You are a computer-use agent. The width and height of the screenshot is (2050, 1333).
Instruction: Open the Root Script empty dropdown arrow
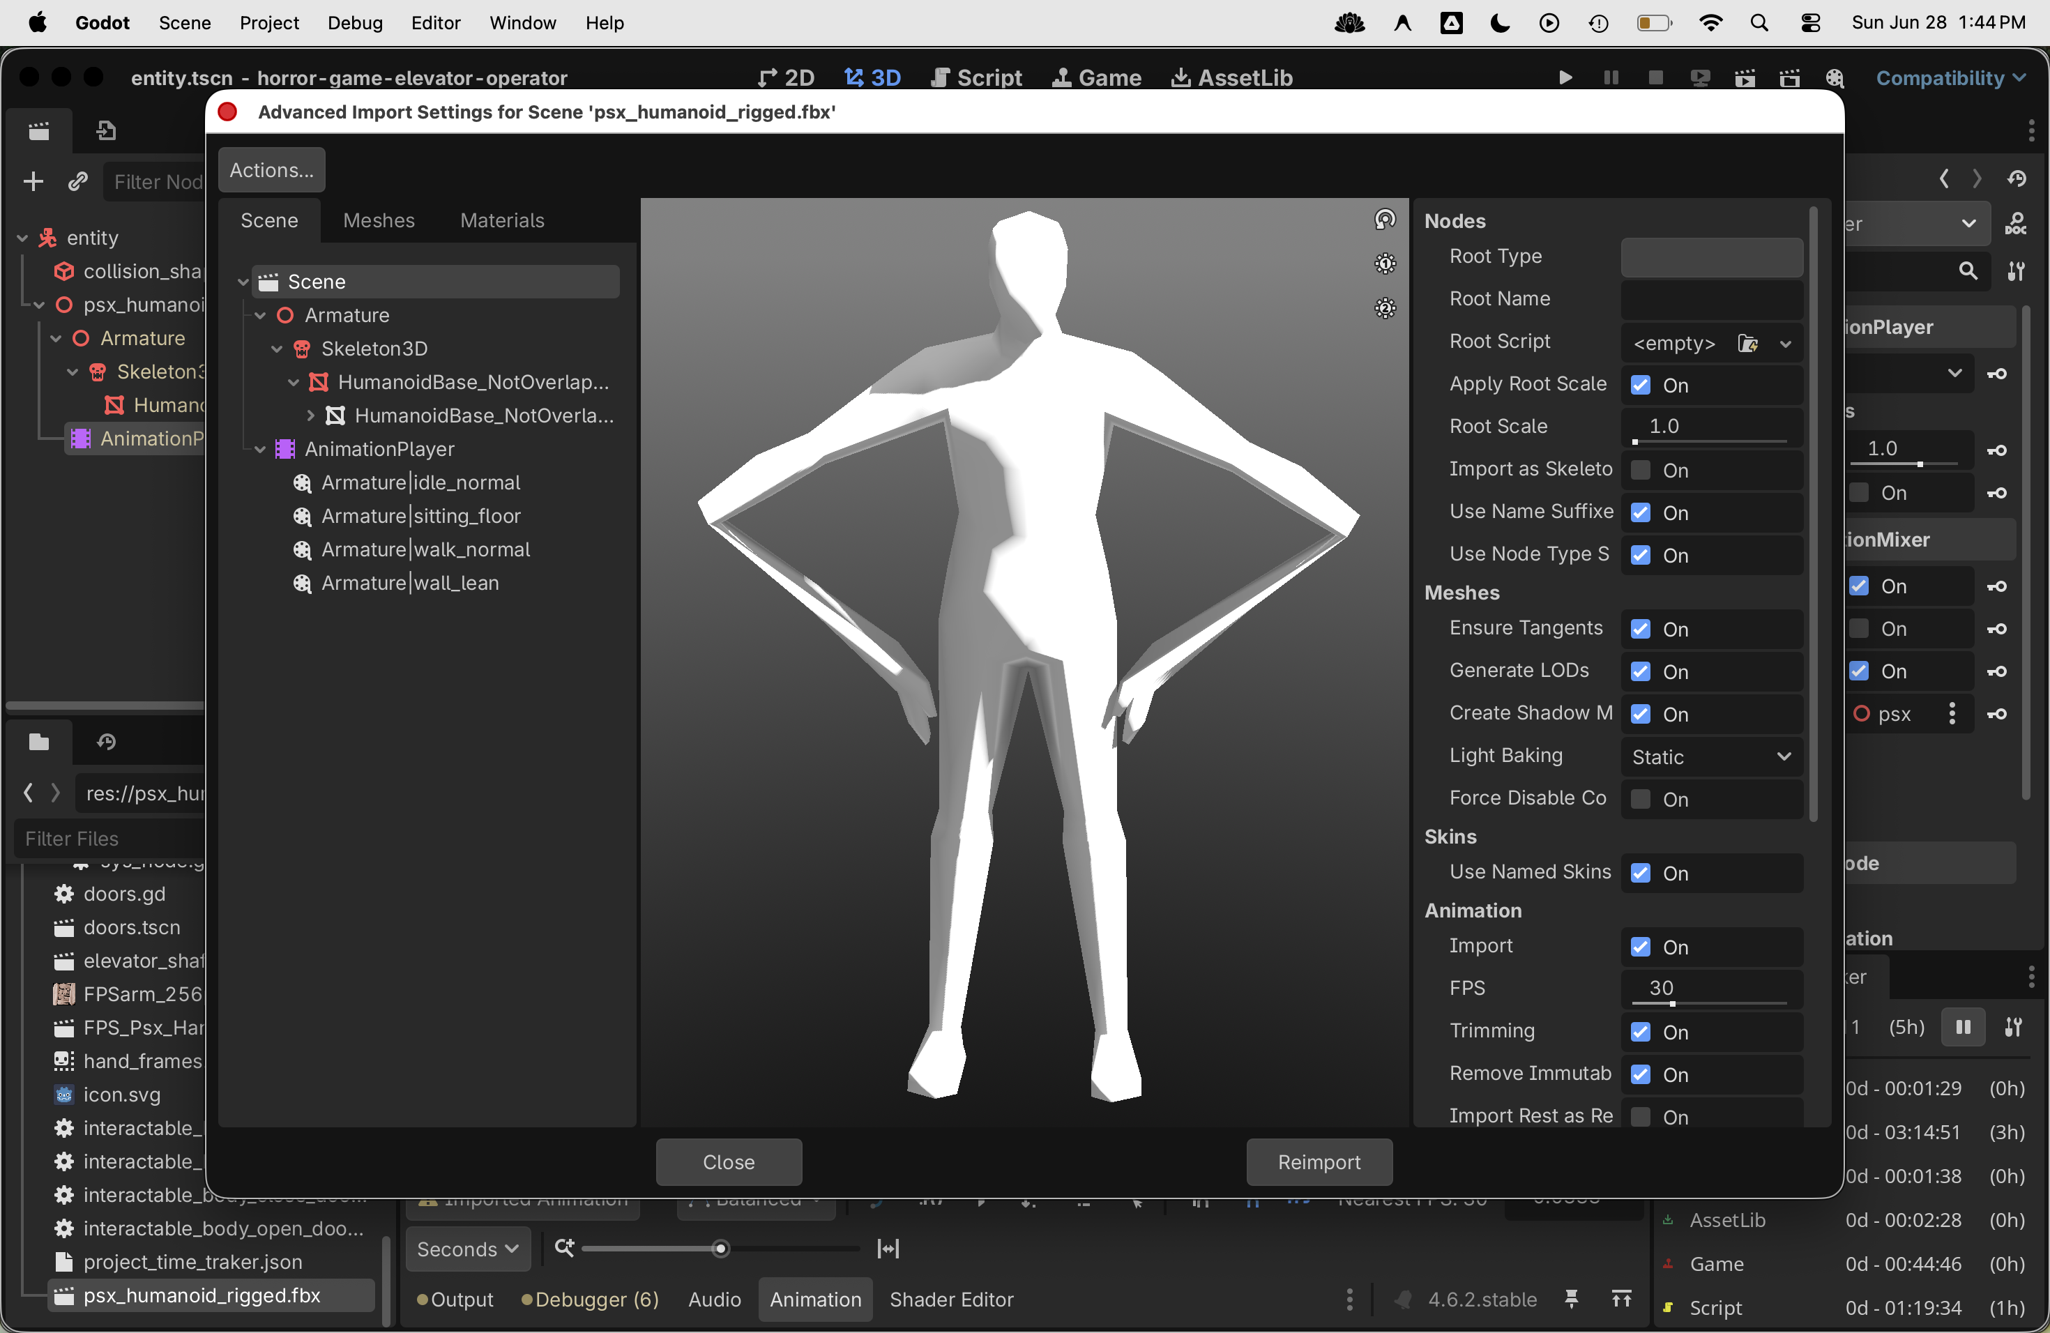[1786, 344]
